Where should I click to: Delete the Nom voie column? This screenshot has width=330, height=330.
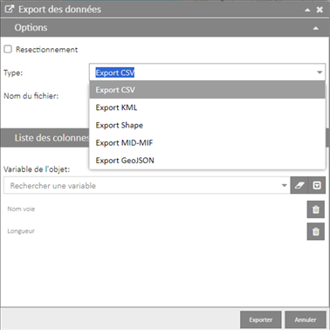click(x=316, y=210)
